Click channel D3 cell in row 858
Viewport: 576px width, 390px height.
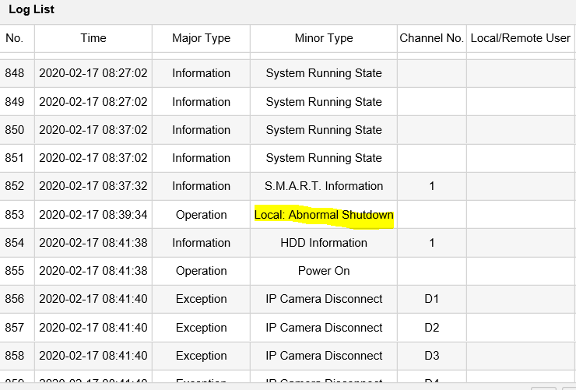click(x=431, y=356)
